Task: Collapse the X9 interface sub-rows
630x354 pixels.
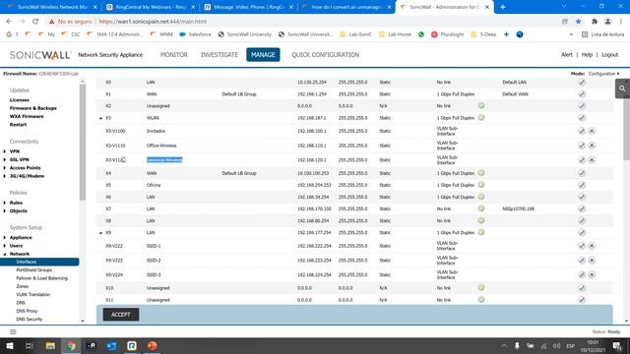Action: (100, 233)
